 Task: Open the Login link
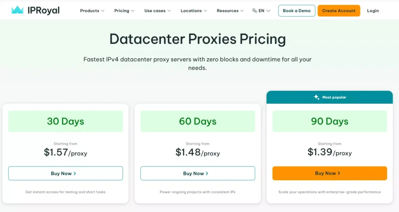point(373,11)
